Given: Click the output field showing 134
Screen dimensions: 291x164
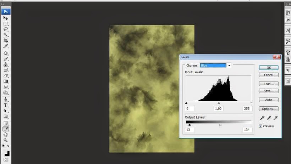Looking at the screenshot, I should [247, 130].
